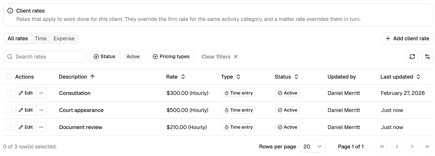Click Daniel Merritt in Consultation row
The width and height of the screenshot is (435, 156).
[x=344, y=93]
